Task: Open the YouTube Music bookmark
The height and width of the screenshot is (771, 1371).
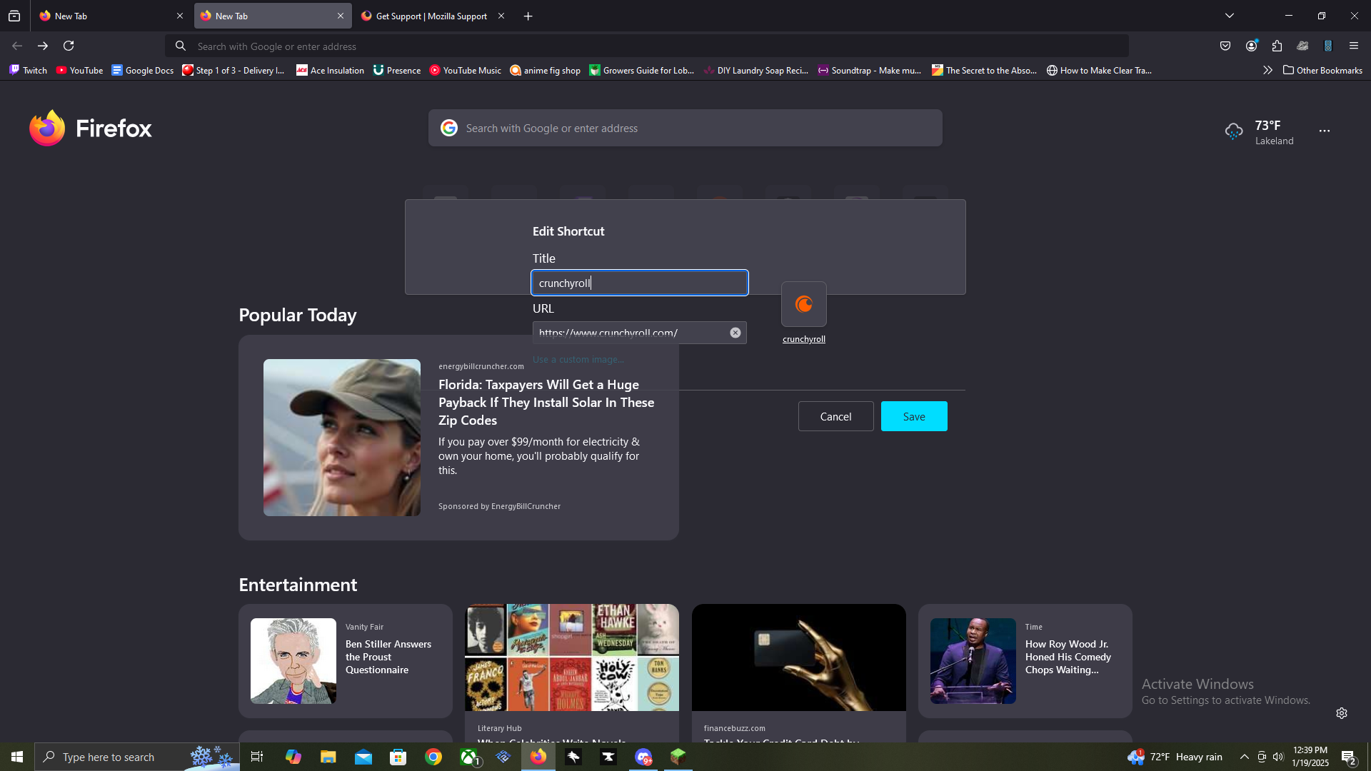Action: [x=465, y=70]
